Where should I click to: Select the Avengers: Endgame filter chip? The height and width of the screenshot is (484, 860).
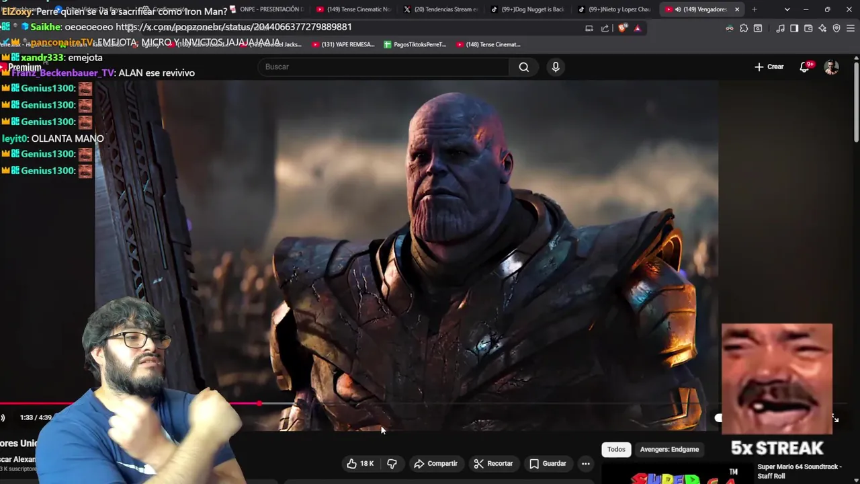point(669,449)
